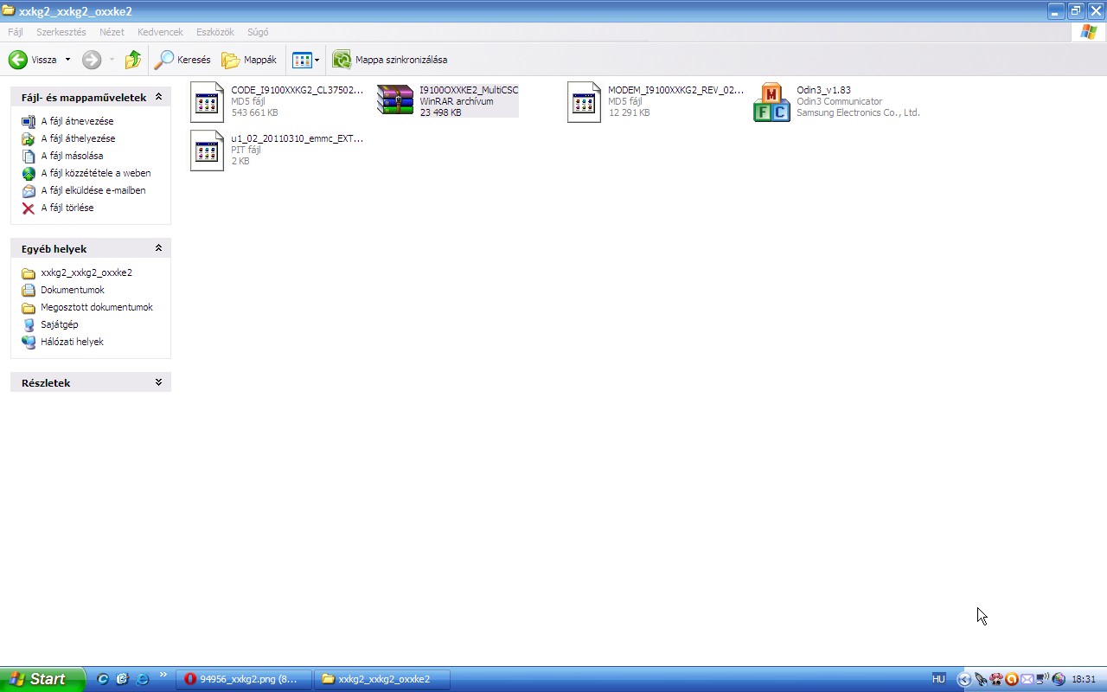Click the greyed Forward arrow button

92,60
